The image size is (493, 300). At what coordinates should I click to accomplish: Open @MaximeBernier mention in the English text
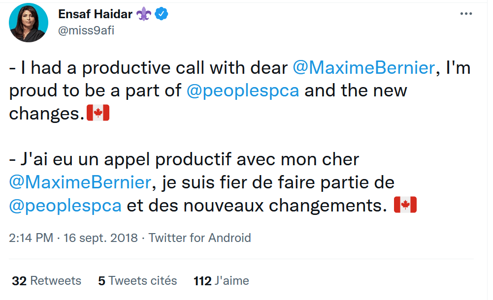(x=363, y=68)
